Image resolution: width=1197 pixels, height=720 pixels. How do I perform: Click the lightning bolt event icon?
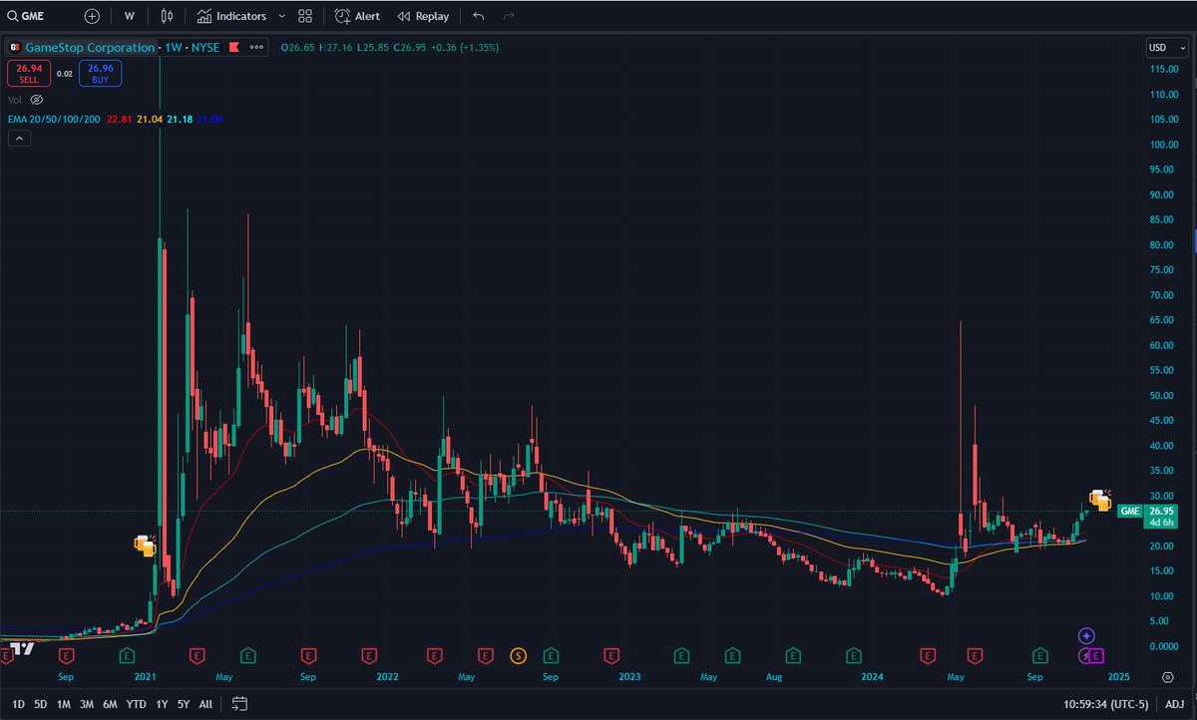point(1084,655)
